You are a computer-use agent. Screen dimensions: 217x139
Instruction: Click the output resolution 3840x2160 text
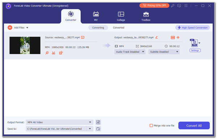[146, 46]
